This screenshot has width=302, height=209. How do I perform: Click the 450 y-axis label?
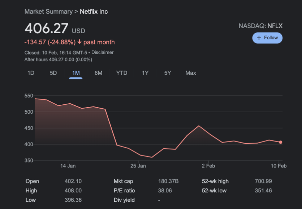coord(29,128)
